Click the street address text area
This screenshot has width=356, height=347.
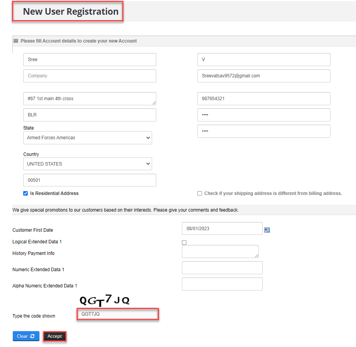click(90, 99)
